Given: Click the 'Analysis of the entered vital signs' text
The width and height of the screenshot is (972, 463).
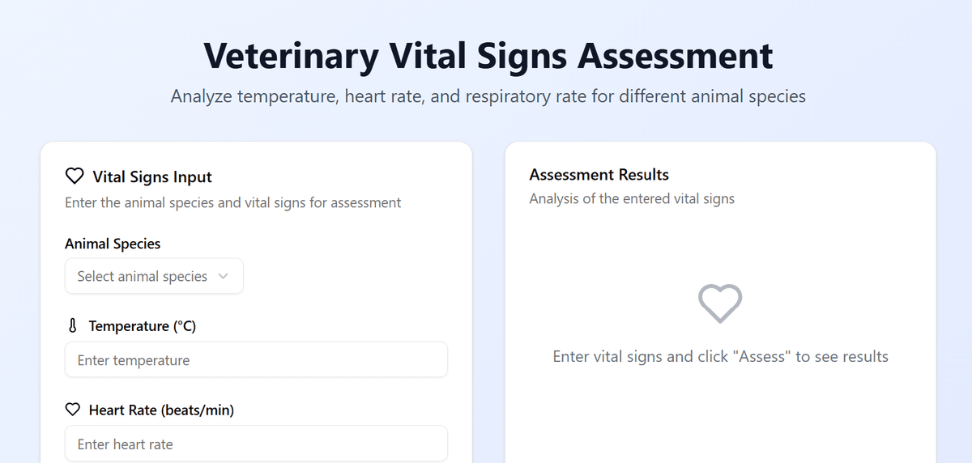Looking at the screenshot, I should [x=632, y=198].
